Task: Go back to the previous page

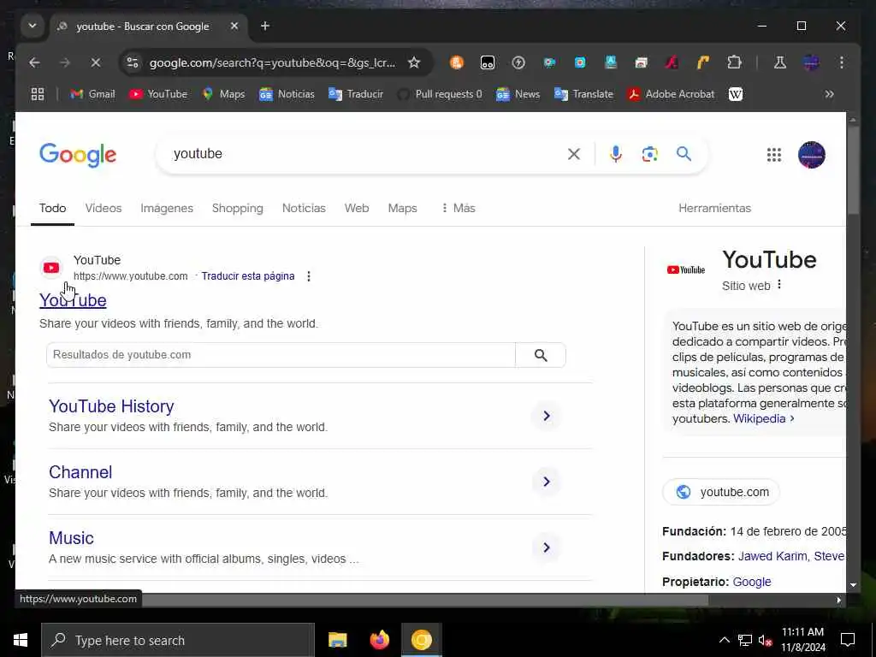Action: pyautogui.click(x=34, y=62)
